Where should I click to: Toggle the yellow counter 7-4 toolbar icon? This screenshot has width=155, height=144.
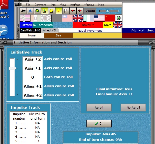[51, 11]
